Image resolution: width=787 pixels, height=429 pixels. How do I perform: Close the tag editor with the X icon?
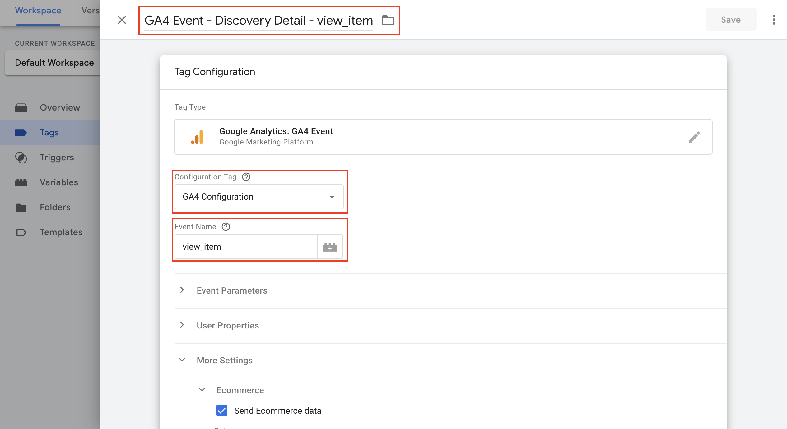(x=122, y=20)
